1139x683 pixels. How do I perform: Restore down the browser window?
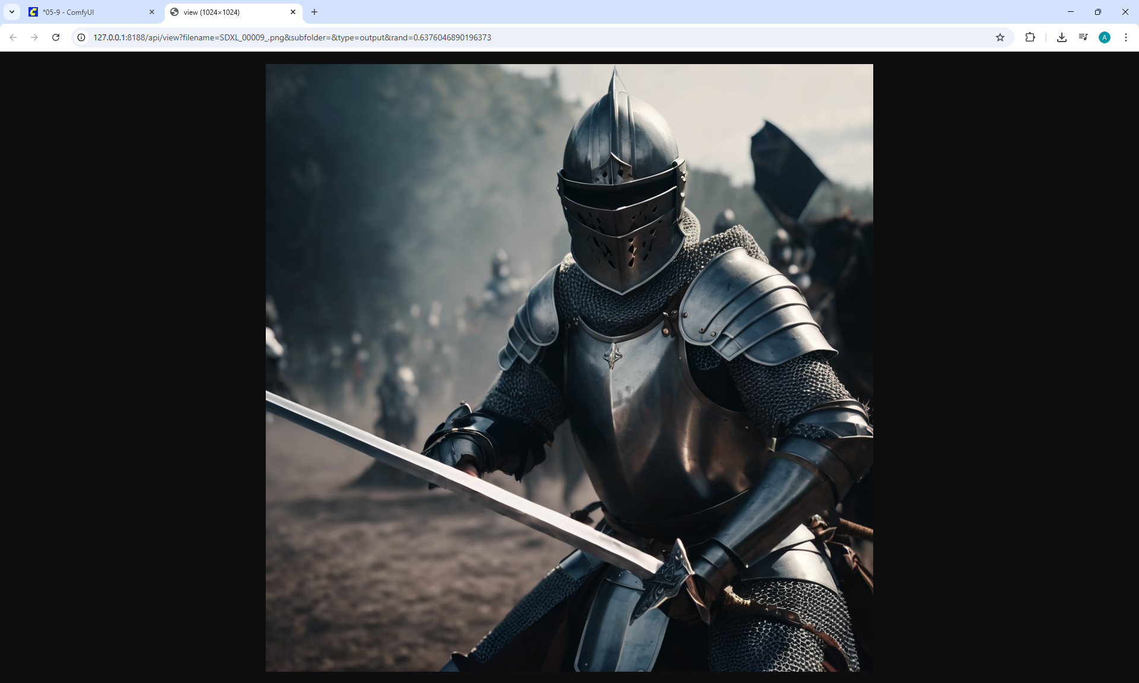point(1098,12)
